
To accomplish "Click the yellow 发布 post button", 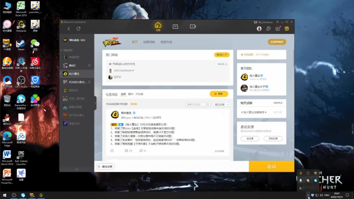I will tap(219, 94).
